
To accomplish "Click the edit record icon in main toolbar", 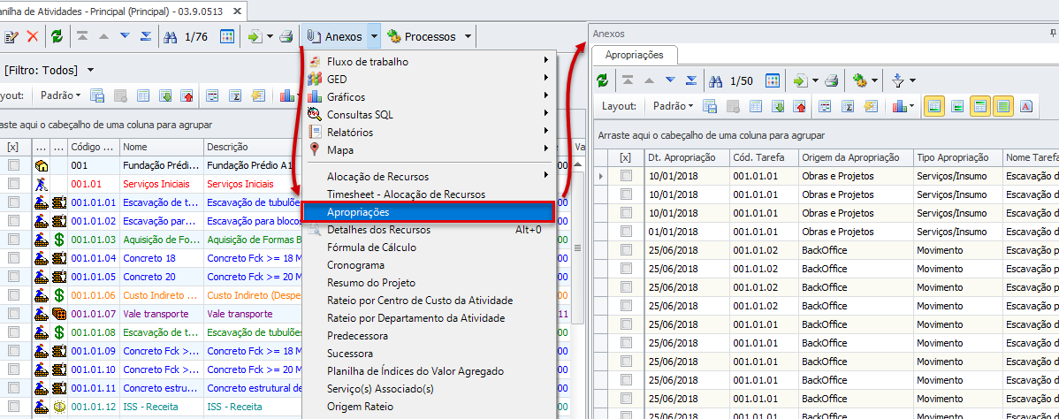I will [x=11, y=36].
